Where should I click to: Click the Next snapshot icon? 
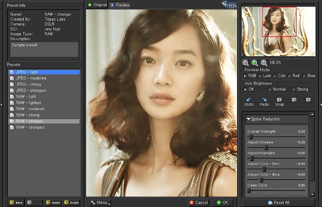308,100
